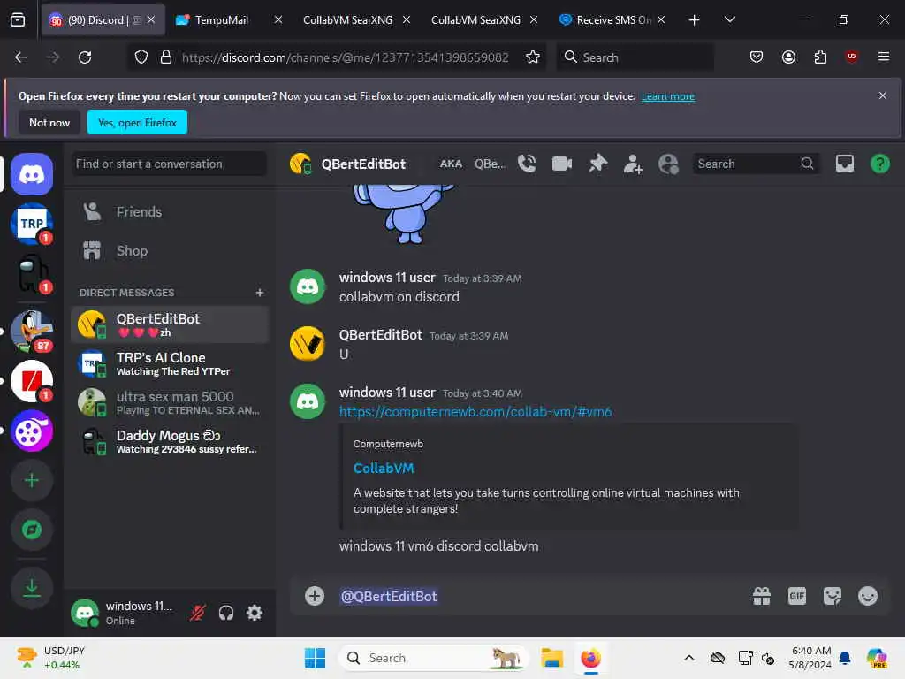The width and height of the screenshot is (905, 679).
Task: Open Firefox extensions icon
Action: [820, 57]
